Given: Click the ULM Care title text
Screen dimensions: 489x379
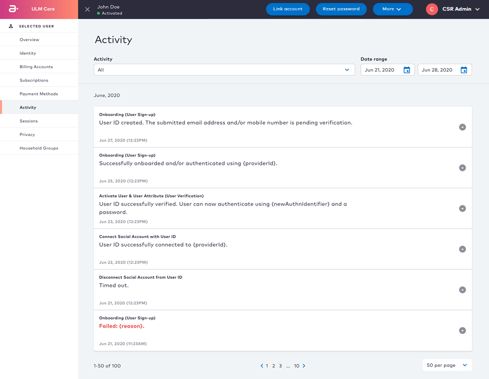Looking at the screenshot, I should (43, 9).
